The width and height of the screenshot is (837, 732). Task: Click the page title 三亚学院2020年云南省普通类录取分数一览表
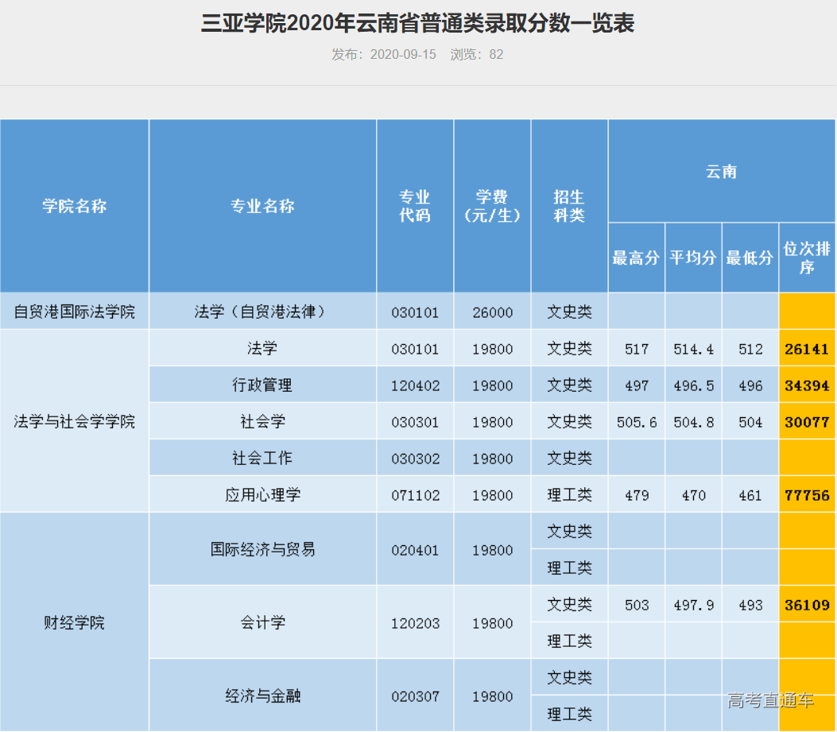[x=418, y=25]
